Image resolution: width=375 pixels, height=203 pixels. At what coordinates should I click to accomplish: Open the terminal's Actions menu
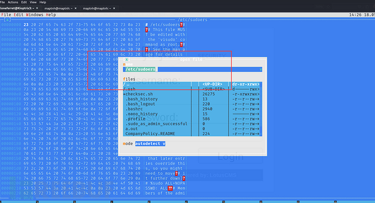(13, 2)
